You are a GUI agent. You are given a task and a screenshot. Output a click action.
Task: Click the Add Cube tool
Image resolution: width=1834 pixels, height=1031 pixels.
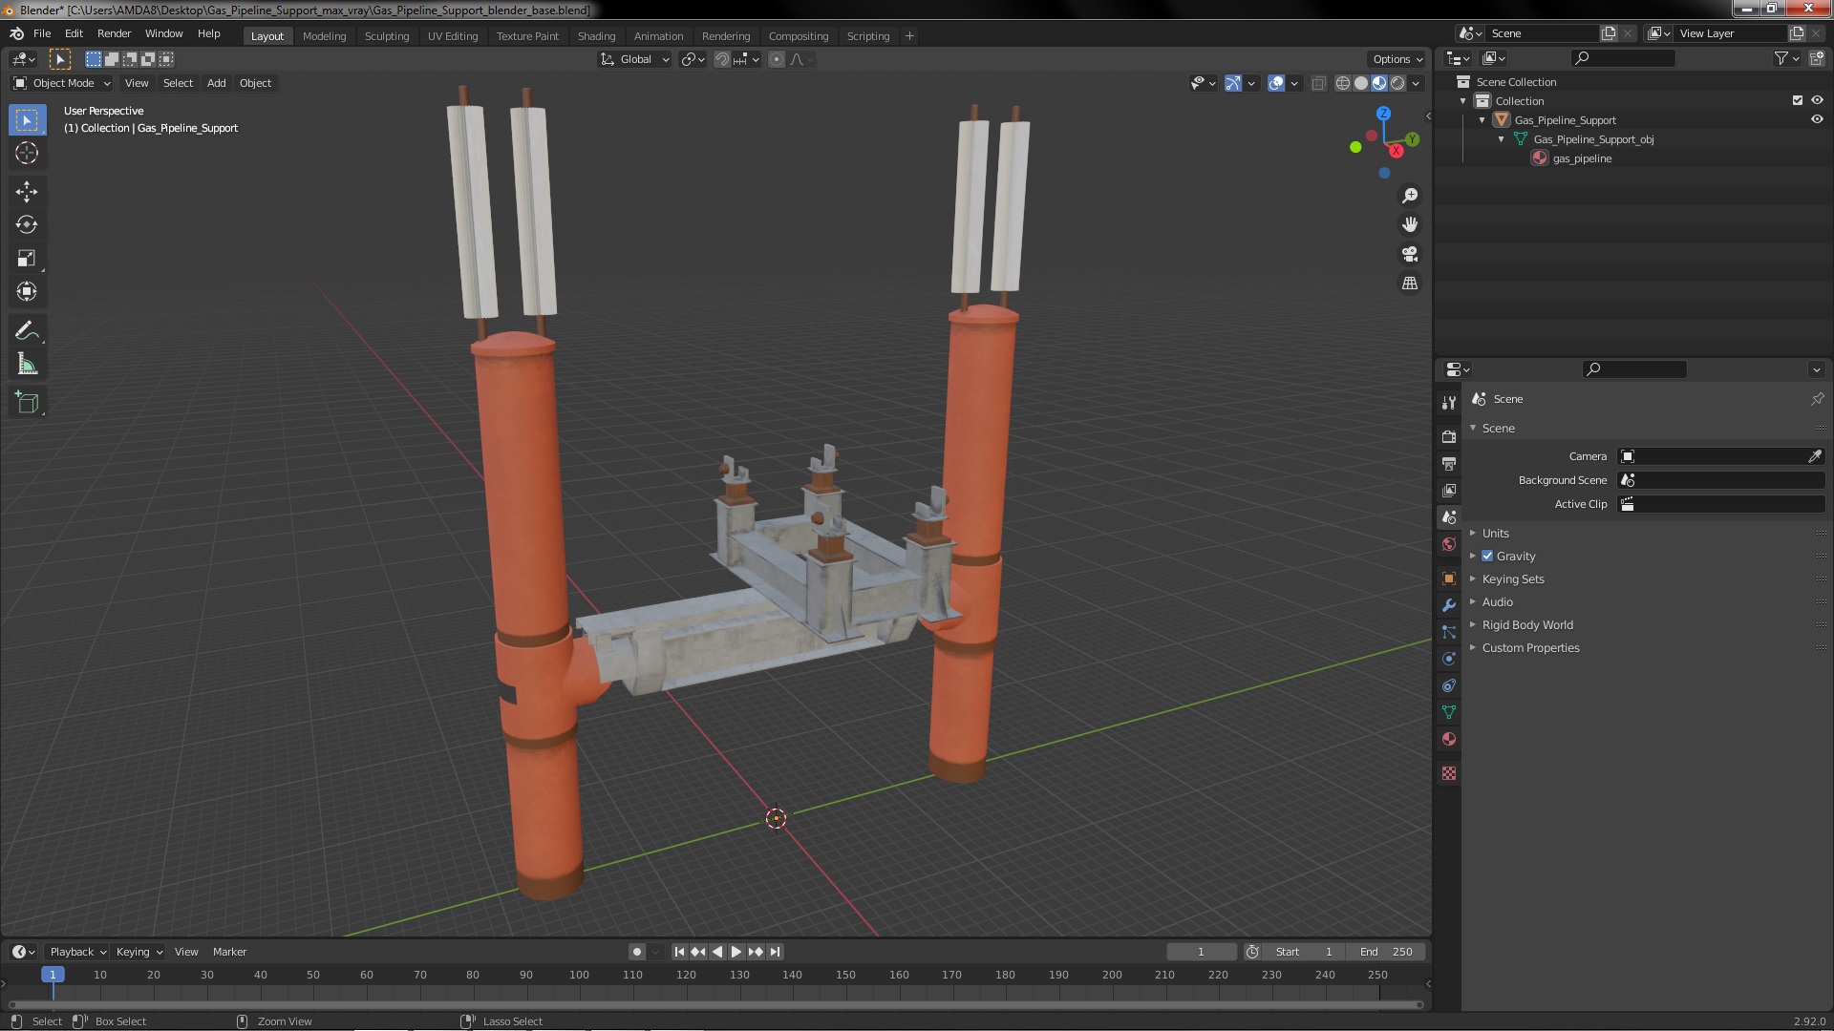tap(27, 403)
